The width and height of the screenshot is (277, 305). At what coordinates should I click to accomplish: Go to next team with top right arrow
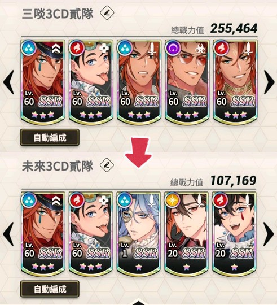tap(269, 82)
